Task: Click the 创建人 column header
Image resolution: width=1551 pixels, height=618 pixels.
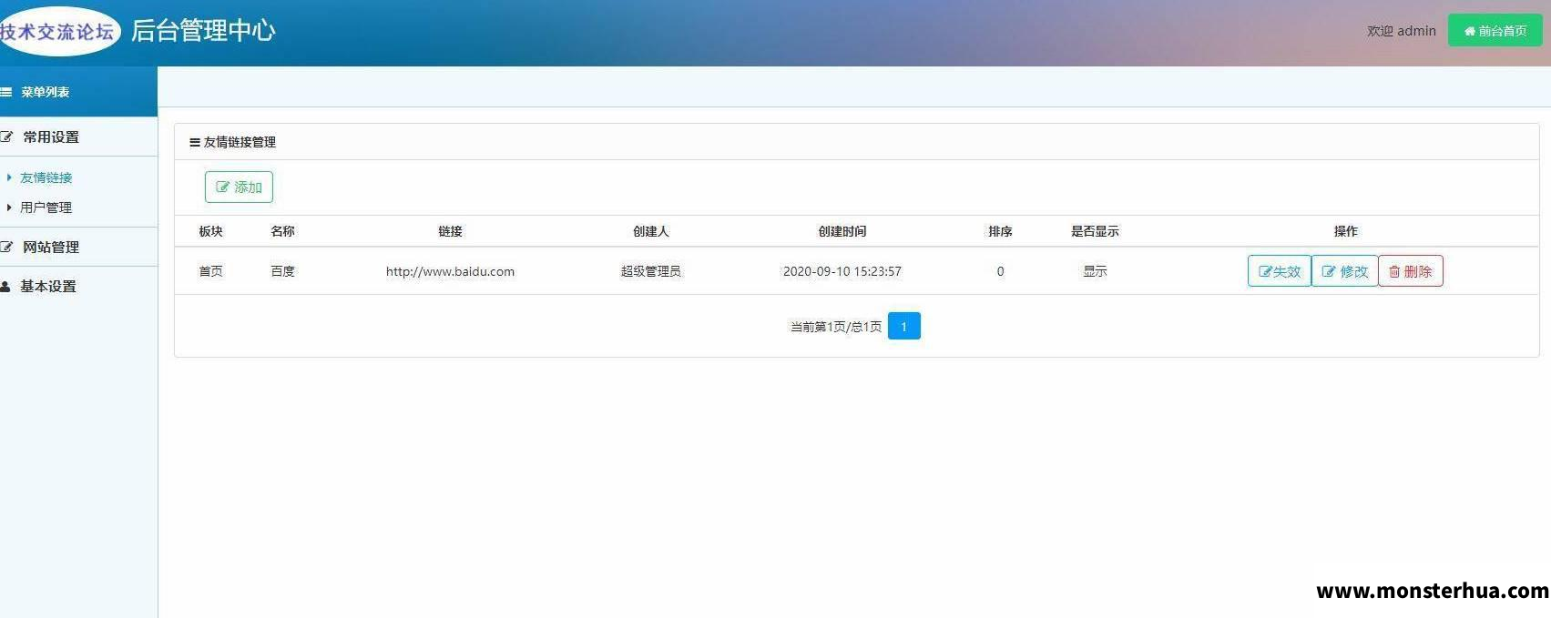Action: [650, 231]
